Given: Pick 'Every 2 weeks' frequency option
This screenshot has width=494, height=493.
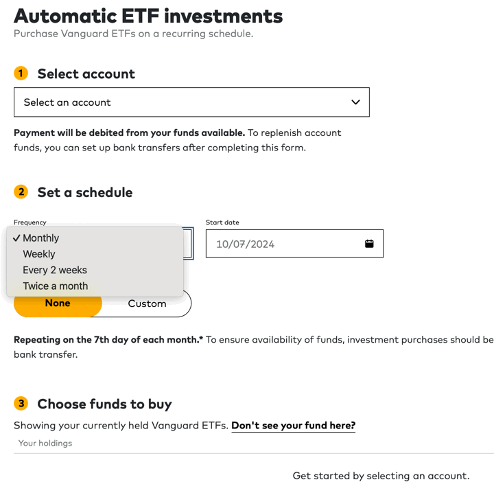Looking at the screenshot, I should 55,270.
